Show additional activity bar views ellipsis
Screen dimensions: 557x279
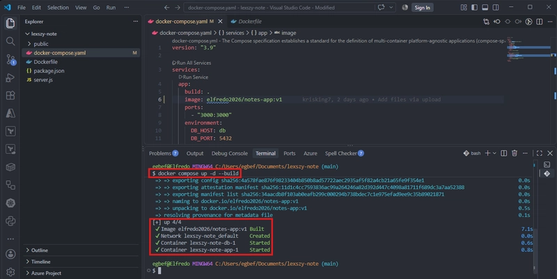point(10,239)
